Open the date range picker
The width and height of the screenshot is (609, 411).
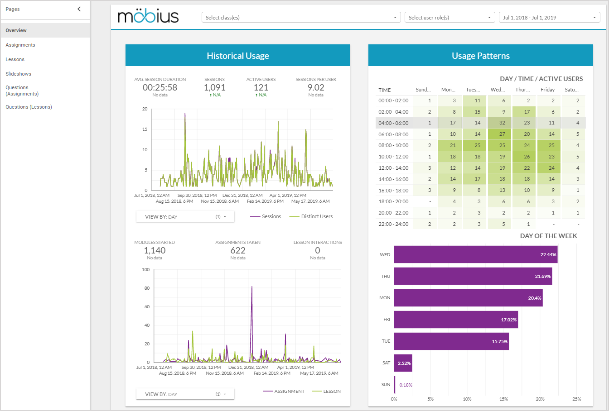point(549,18)
